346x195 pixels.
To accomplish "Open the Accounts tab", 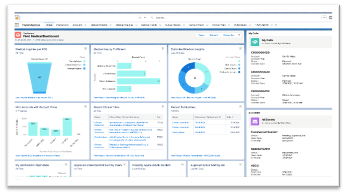I will point(78,25).
